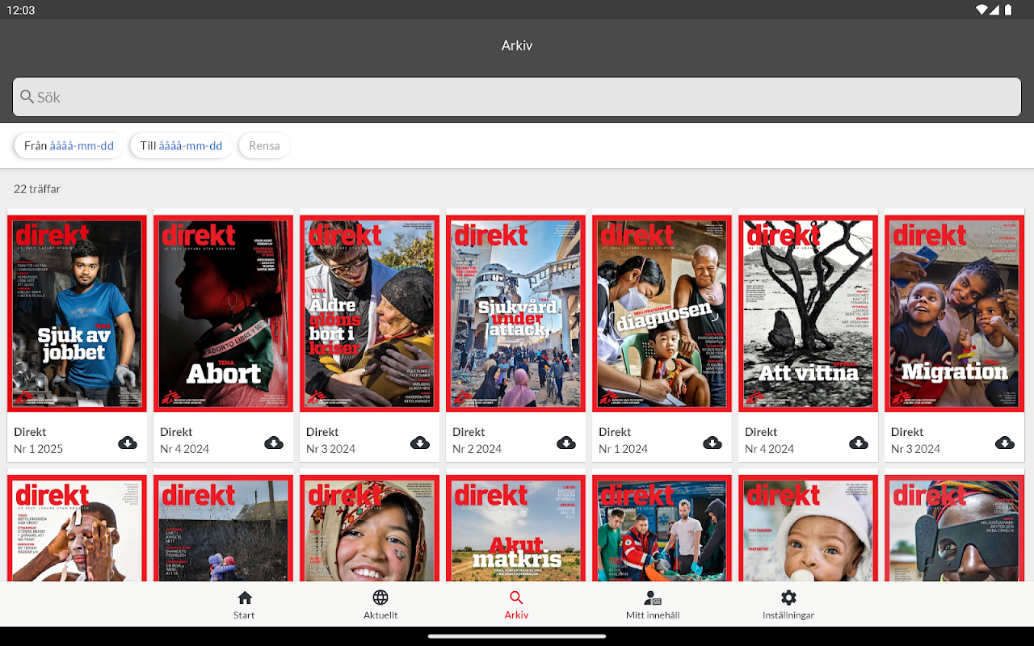Viewport: 1034px width, 646px height.
Task: Open Inställningar settings tab
Action: 788,604
